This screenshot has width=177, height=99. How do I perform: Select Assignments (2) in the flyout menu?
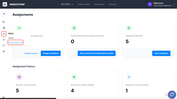point(15,42)
